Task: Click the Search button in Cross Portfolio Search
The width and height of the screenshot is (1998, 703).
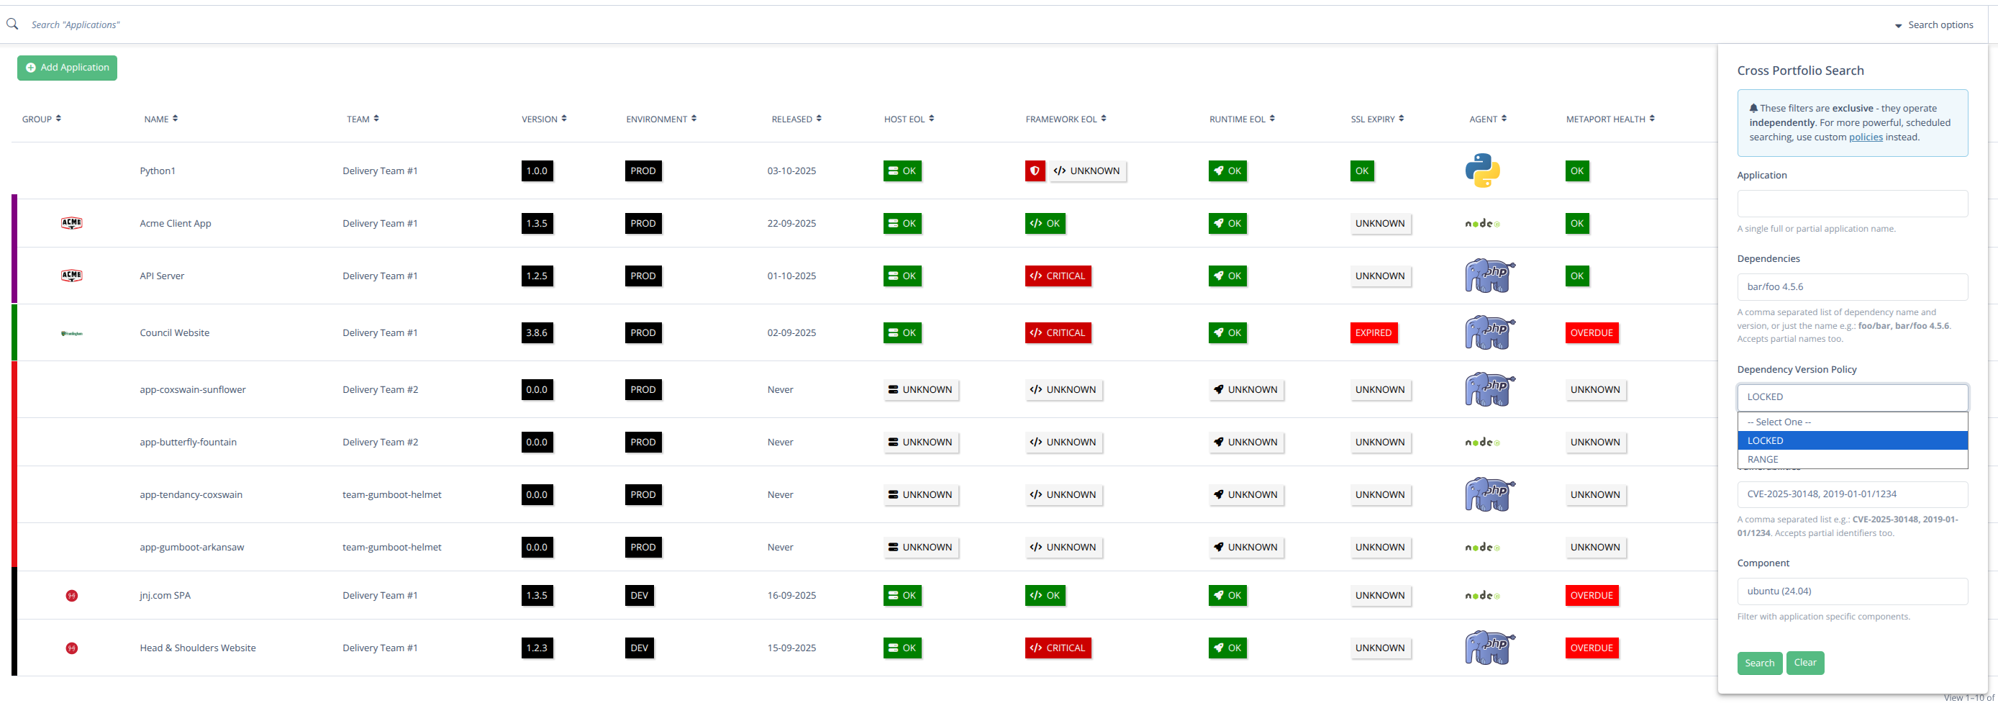Action: click(1759, 663)
